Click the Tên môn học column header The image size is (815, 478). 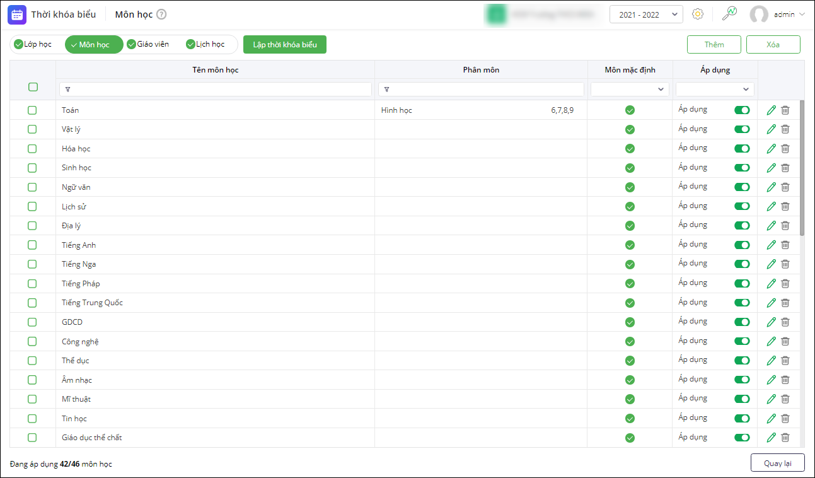[216, 70]
